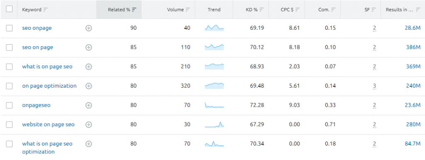
Task: Click the plus icon next to 'onpageseo'
Action: tap(89, 105)
